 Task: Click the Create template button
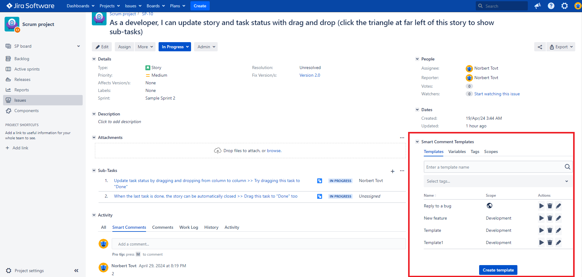click(498, 270)
